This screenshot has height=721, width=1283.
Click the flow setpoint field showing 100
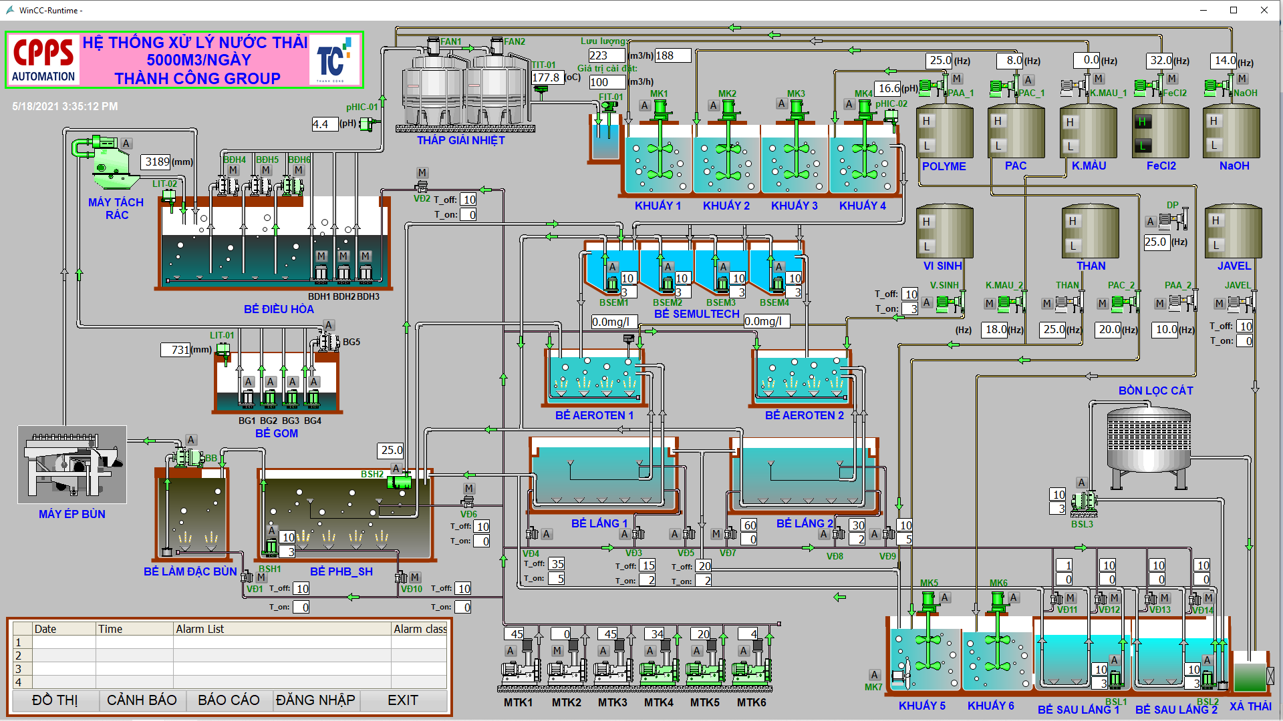pos(606,82)
